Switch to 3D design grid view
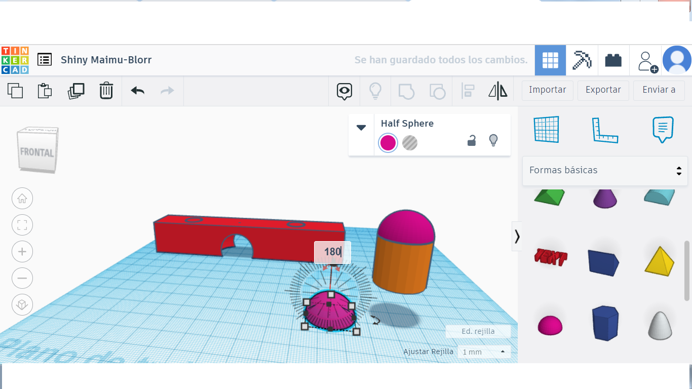The width and height of the screenshot is (692, 389). [x=550, y=60]
